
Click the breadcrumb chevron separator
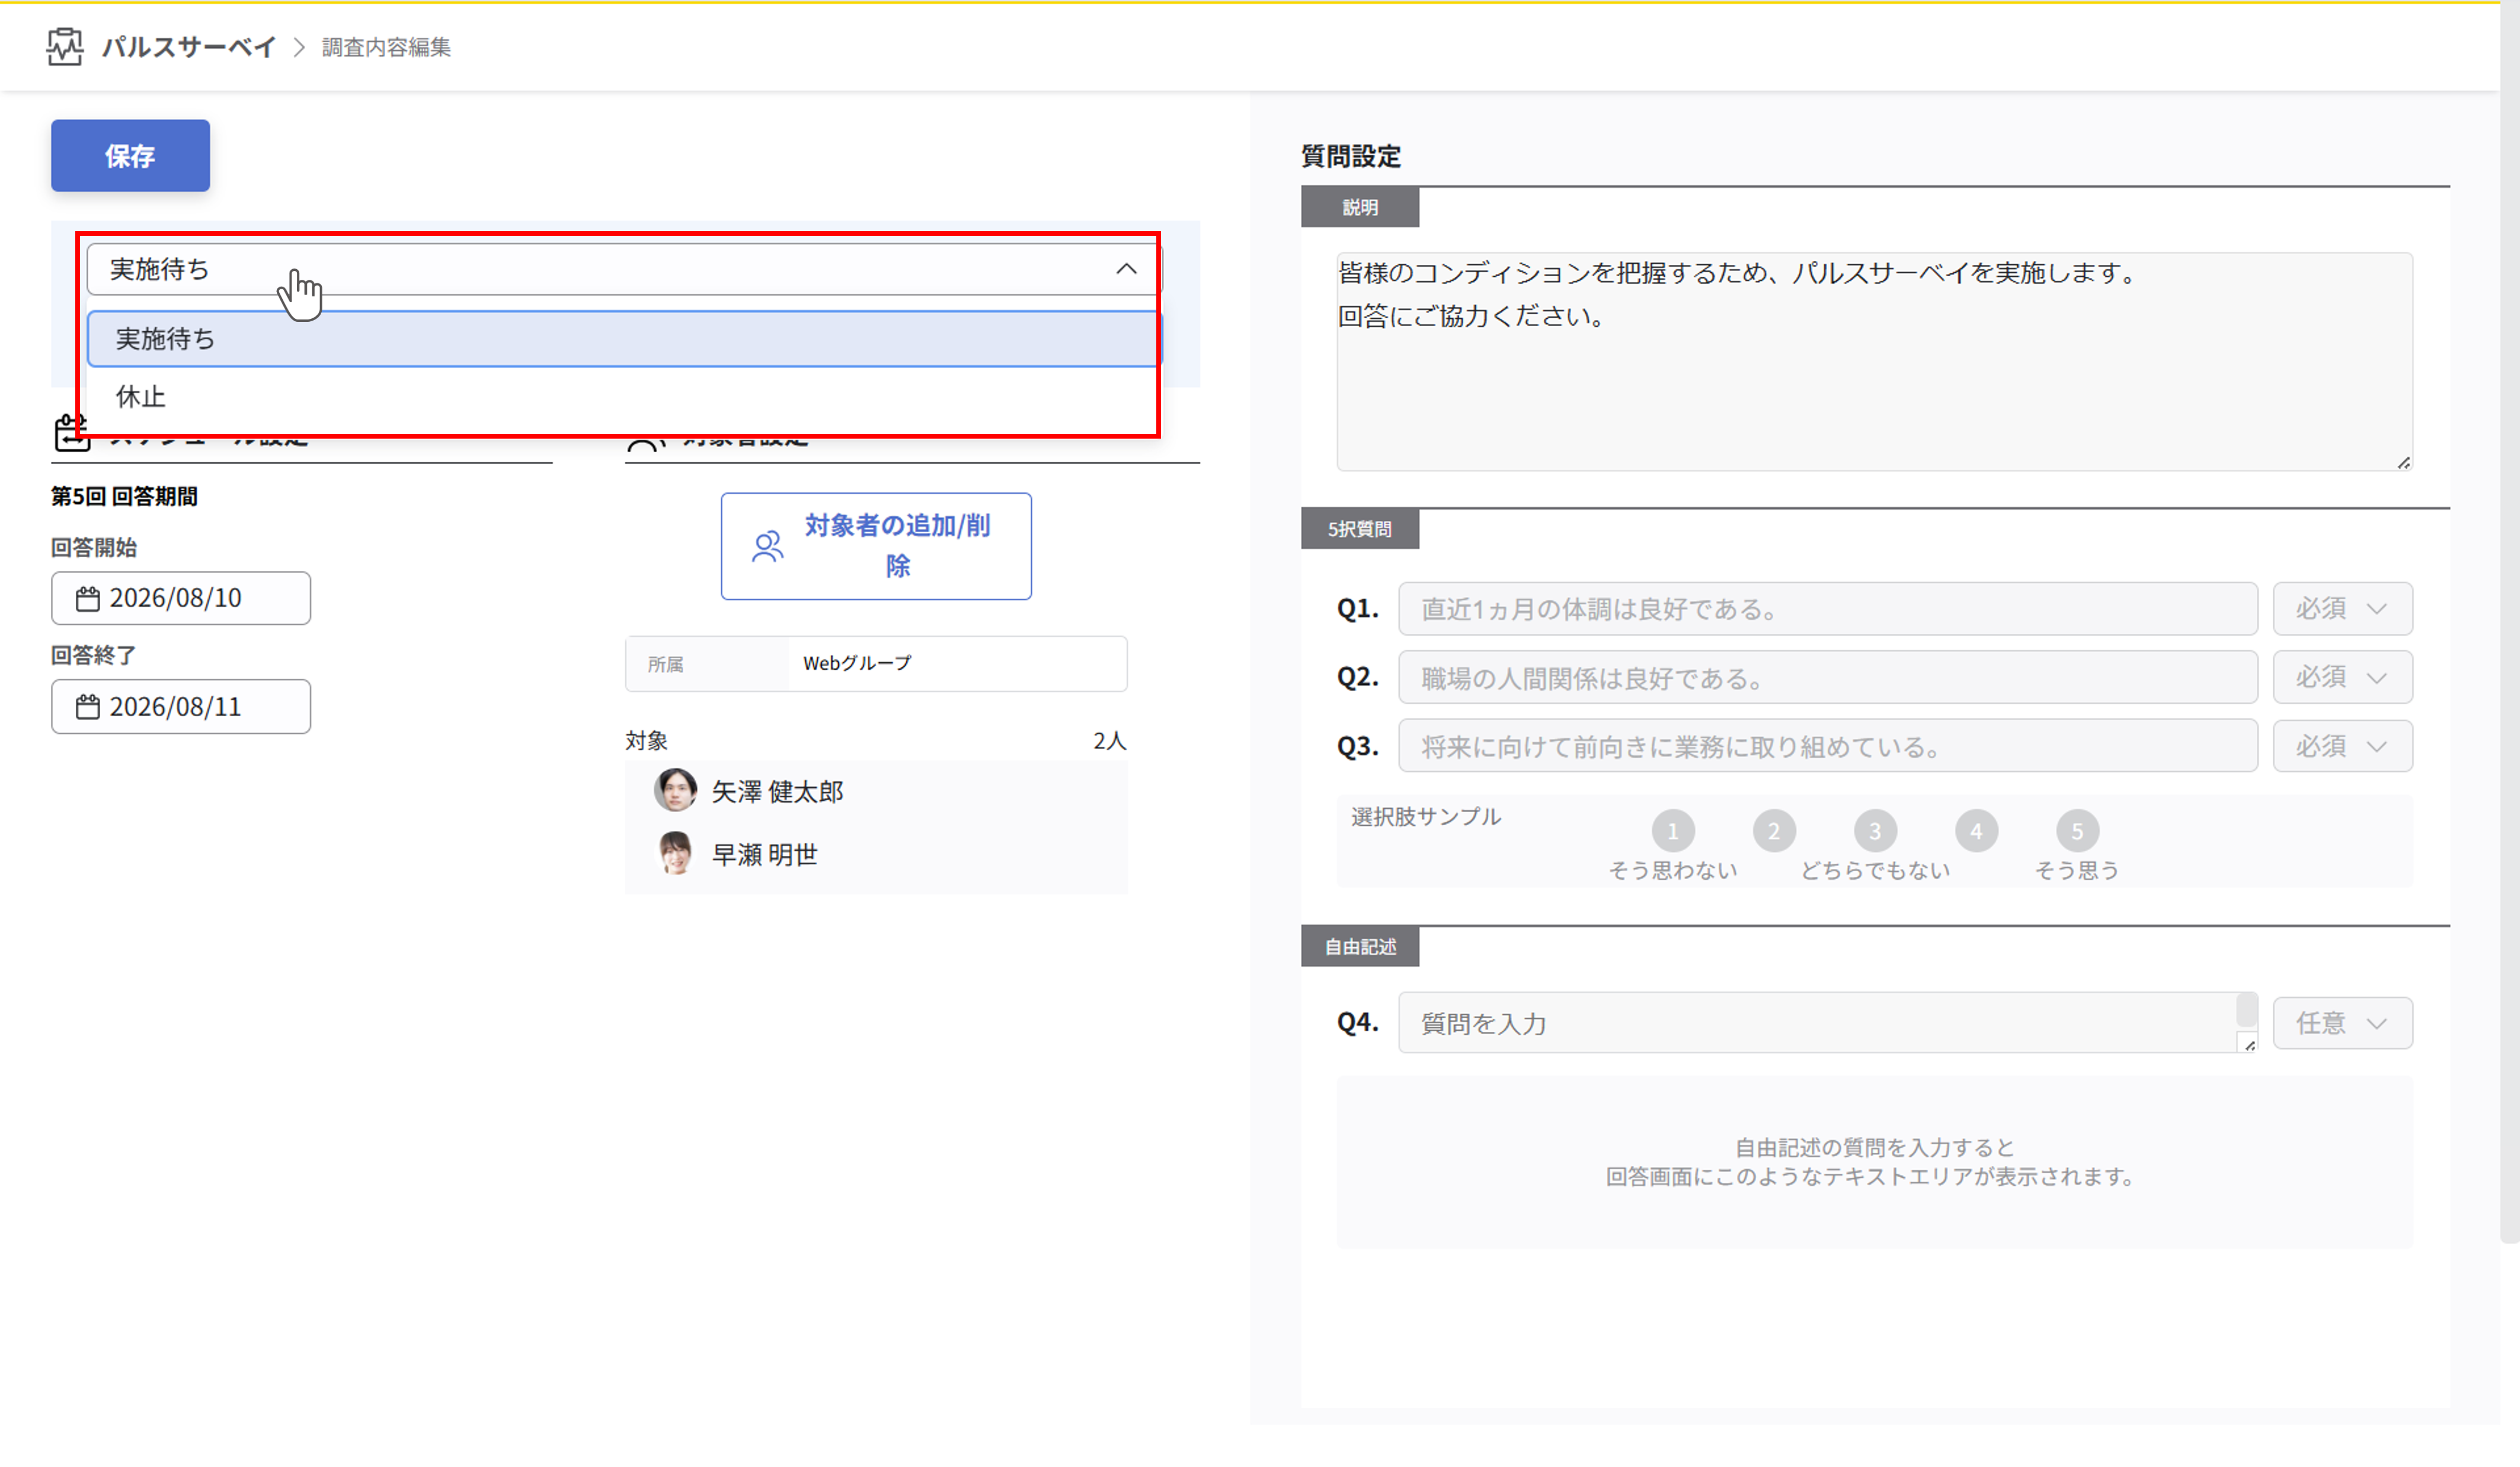click(298, 47)
